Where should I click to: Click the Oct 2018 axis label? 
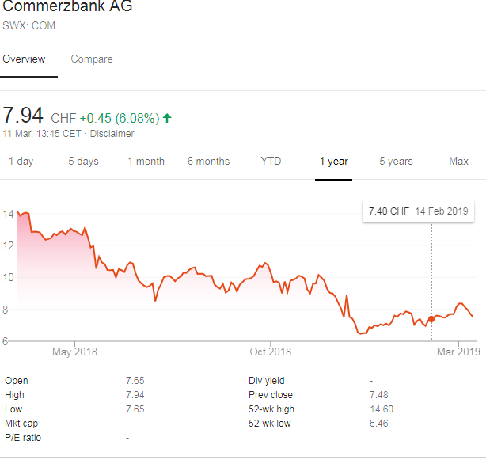pyautogui.click(x=270, y=352)
